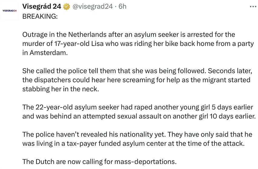
Task: Click the gold verified badge
Action: [67, 7]
